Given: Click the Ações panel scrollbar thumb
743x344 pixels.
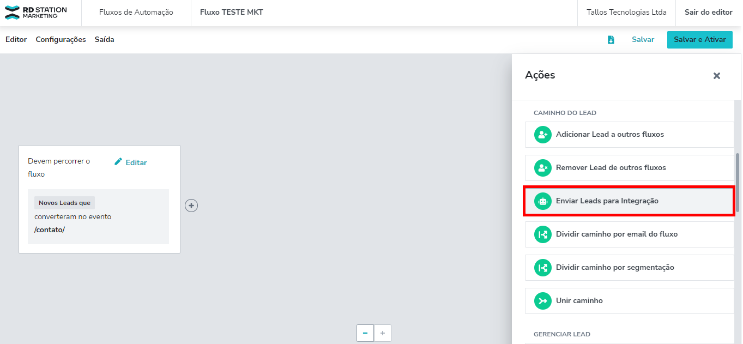Looking at the screenshot, I should [x=738, y=183].
